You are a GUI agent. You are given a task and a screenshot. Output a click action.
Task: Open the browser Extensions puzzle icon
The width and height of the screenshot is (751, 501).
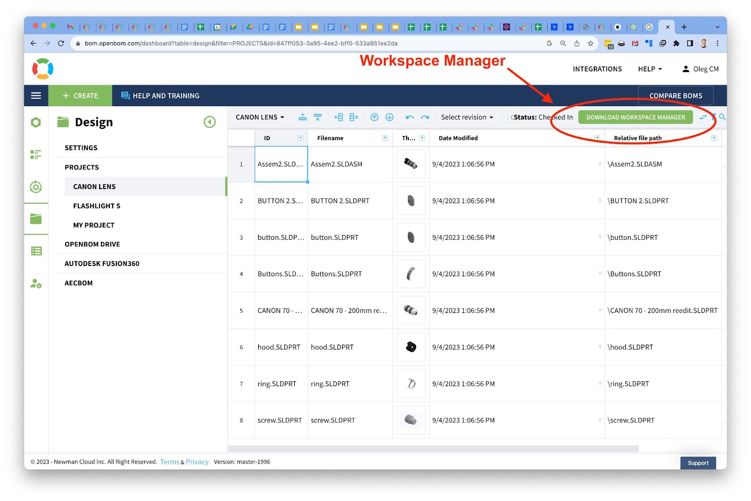coord(676,43)
